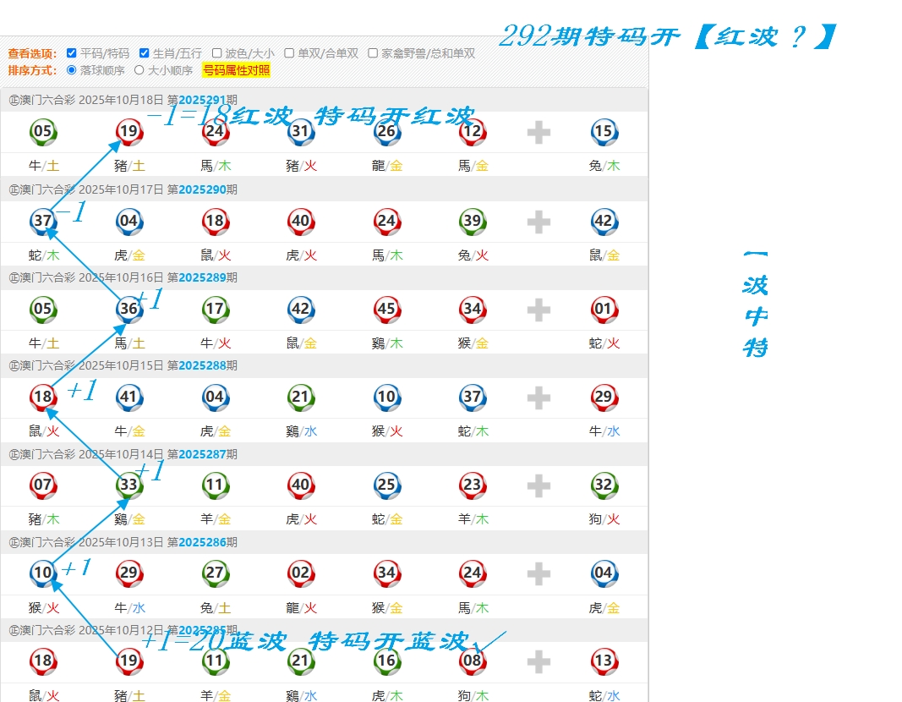Select green ball 33 in period 2025287
902x702 pixels.
tap(128, 485)
